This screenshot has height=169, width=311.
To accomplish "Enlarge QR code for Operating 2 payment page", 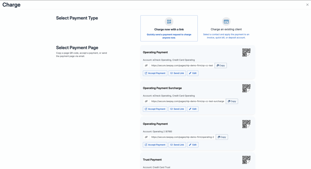I will 246,124.
